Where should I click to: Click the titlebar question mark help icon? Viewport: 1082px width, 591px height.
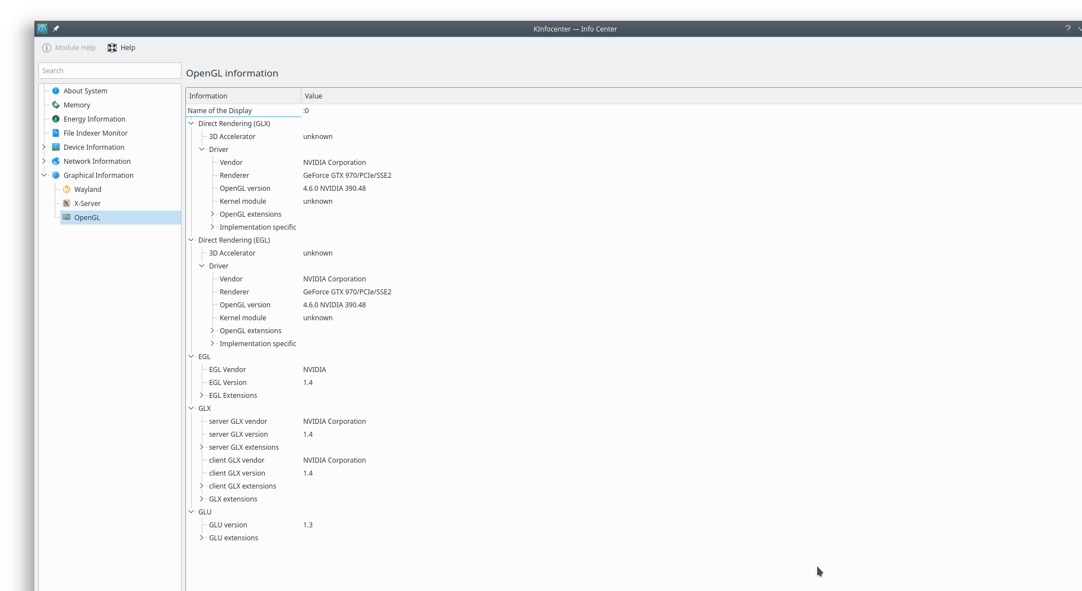tap(1067, 29)
